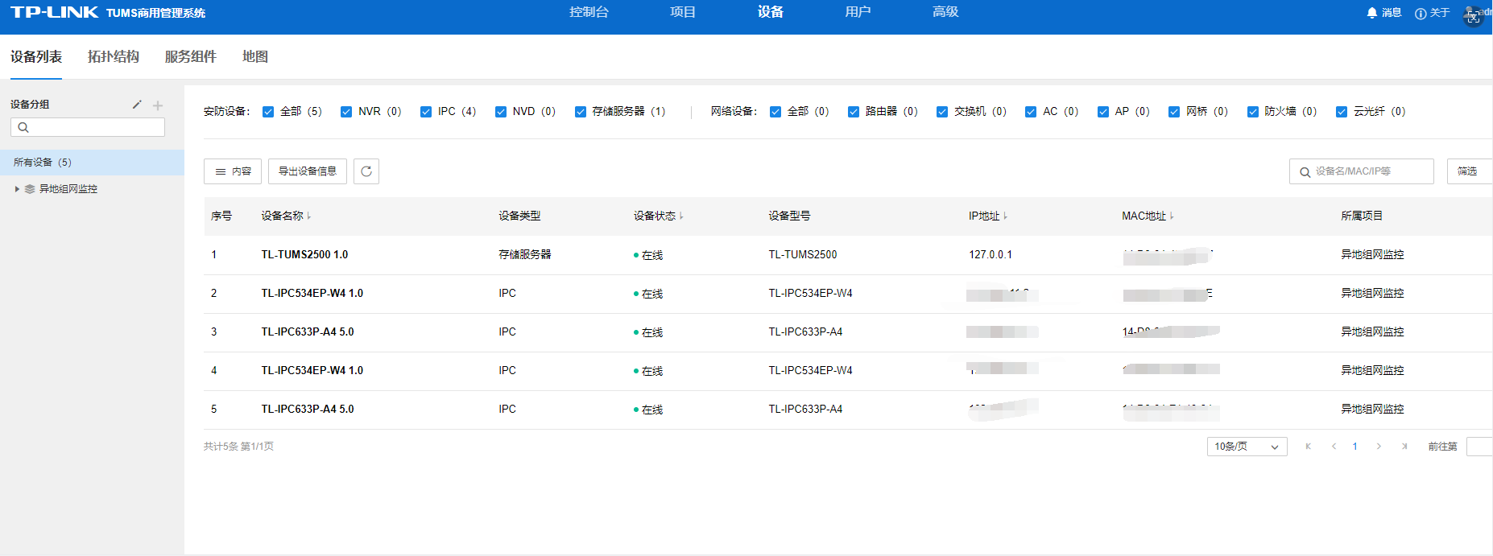This screenshot has height=556, width=1493.
Task: Open device TL-TUMS2500 1.0
Action: pos(304,255)
